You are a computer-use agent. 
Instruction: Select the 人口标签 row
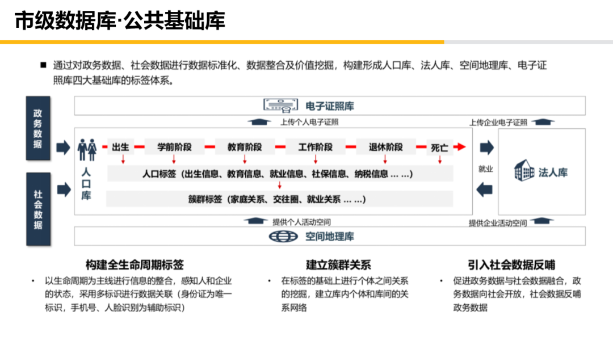(280, 174)
